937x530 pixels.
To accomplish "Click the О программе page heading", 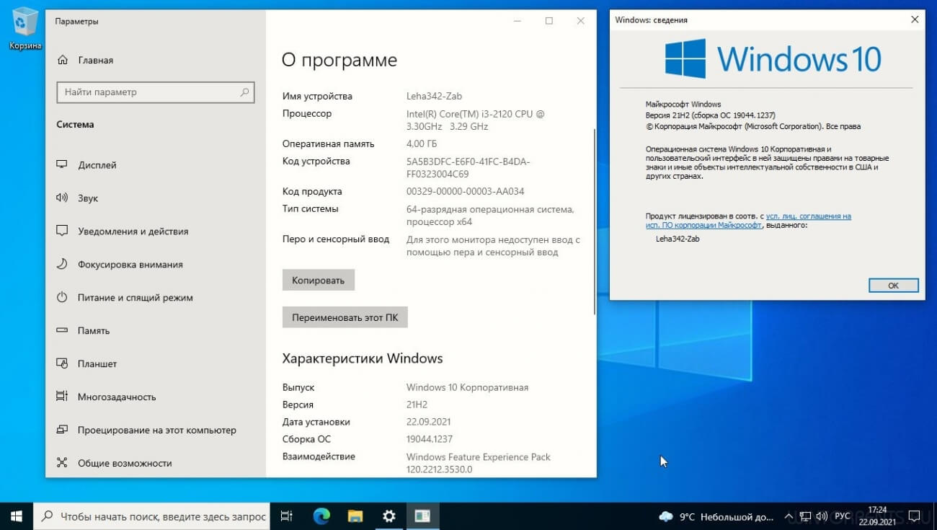I will click(339, 60).
